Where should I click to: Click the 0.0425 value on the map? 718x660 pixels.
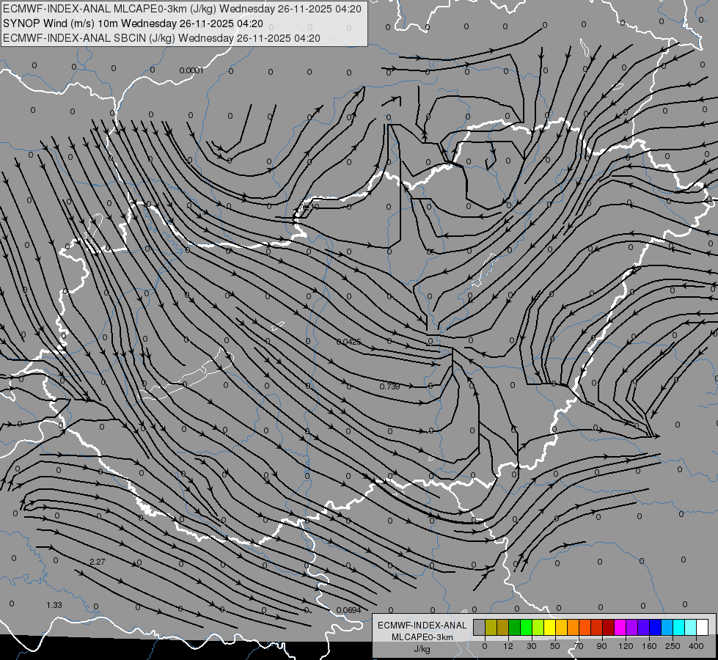(348, 342)
